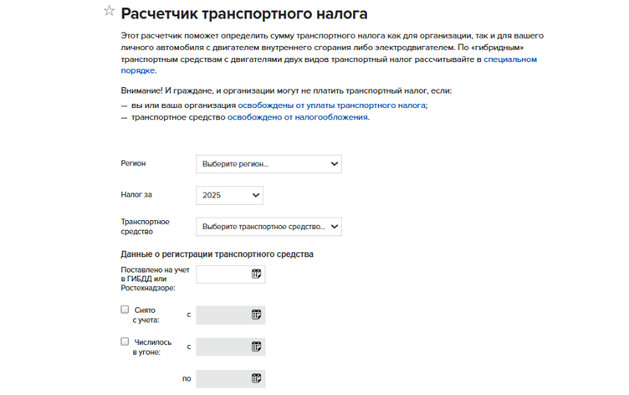This screenshot has width=629, height=395.
Task: Click the star icon beside the page title
Action: [109, 13]
